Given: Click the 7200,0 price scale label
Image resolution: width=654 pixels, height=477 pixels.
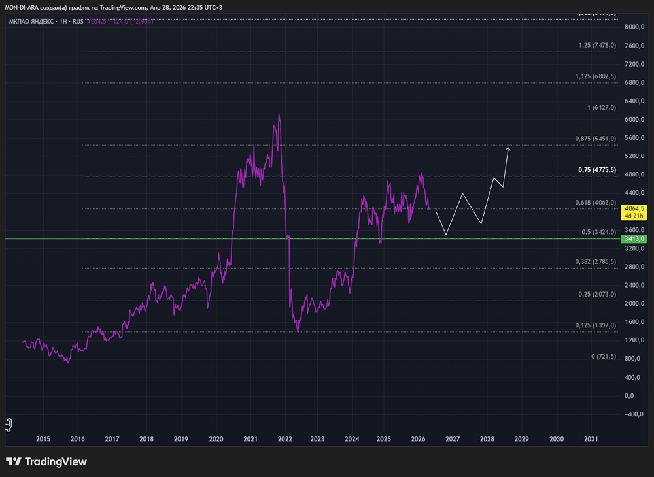Looking at the screenshot, I should (x=634, y=64).
